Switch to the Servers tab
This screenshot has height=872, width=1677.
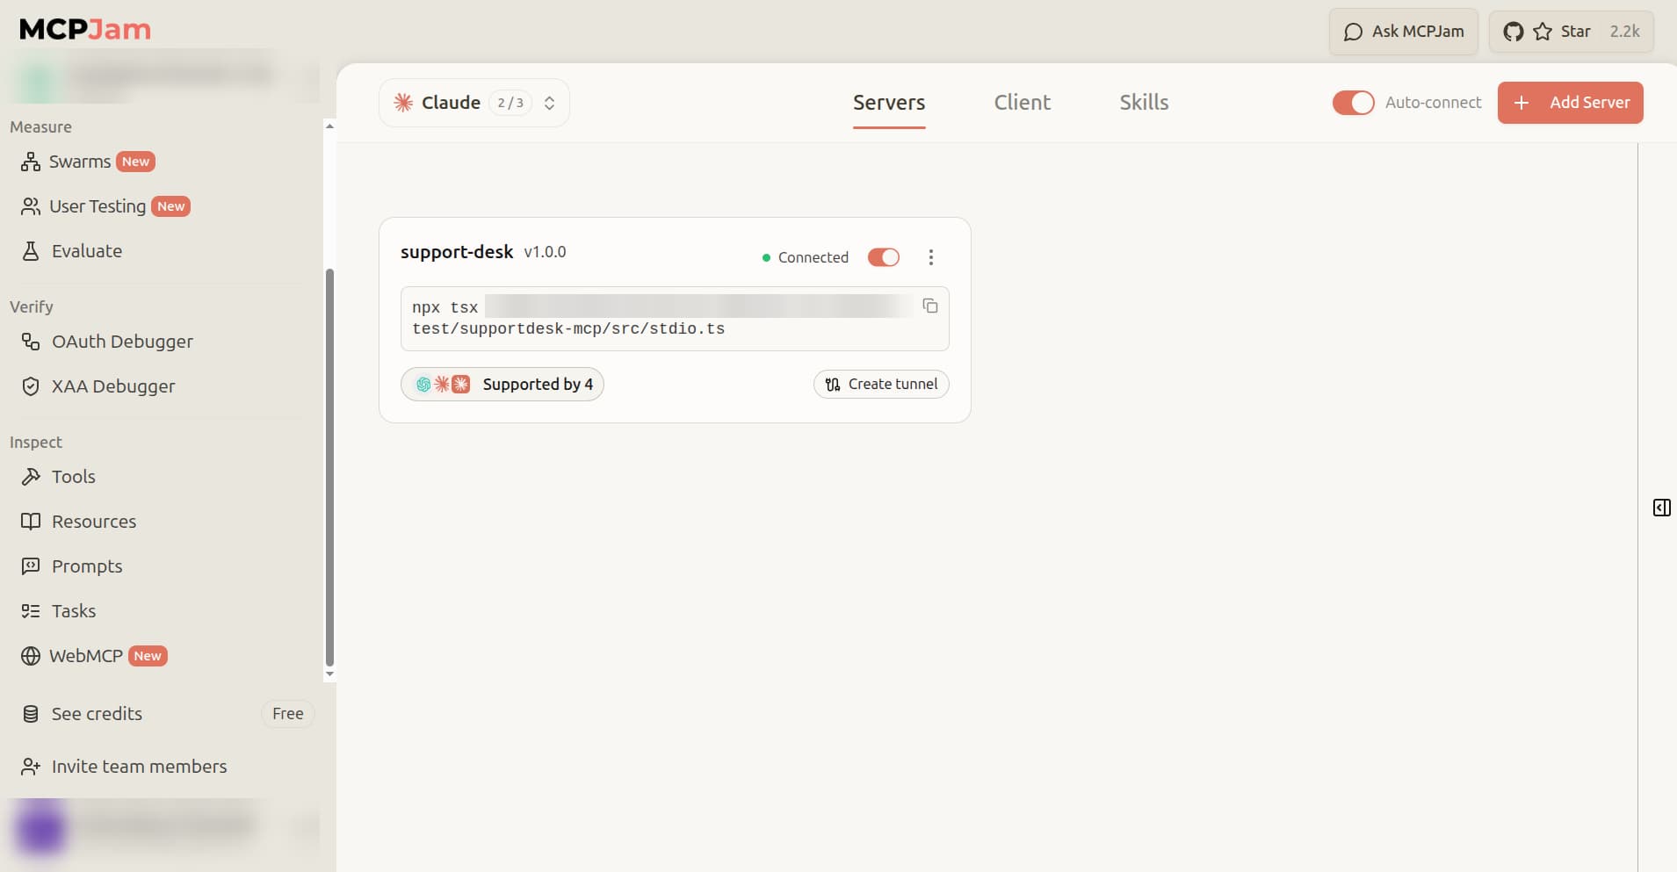(x=889, y=103)
